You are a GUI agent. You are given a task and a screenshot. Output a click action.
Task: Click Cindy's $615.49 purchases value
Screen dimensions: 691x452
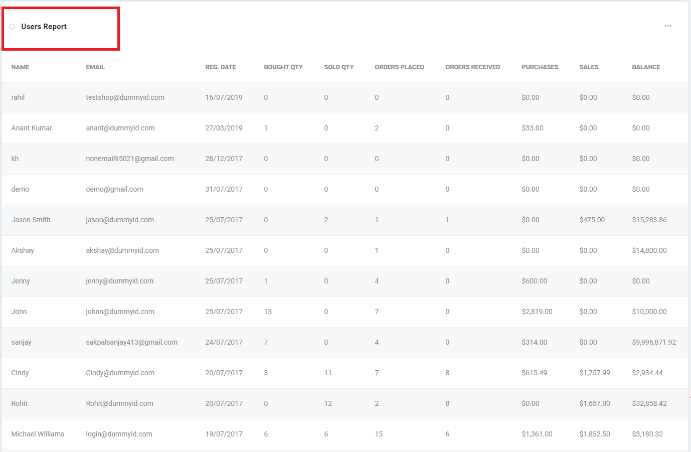pyautogui.click(x=535, y=373)
